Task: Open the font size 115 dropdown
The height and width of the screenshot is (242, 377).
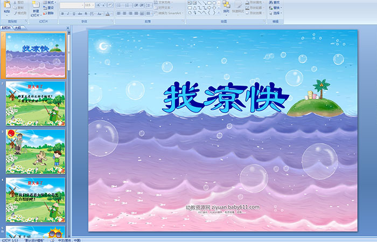Action: click(x=93, y=5)
